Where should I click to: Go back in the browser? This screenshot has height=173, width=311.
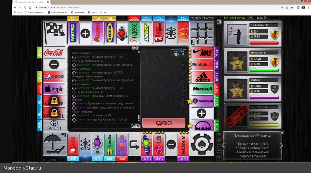(15, 7)
